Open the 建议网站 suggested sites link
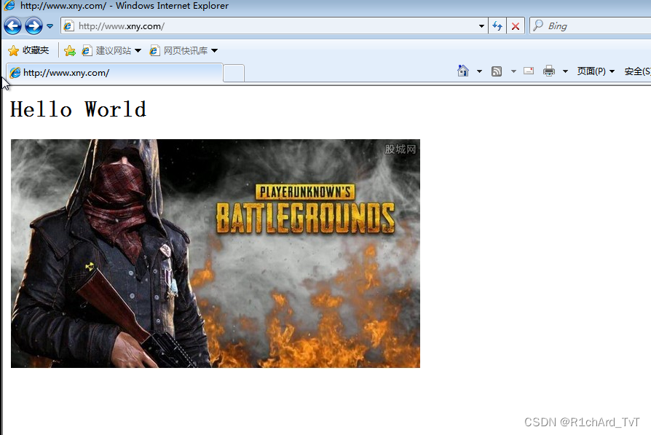 pyautogui.click(x=107, y=51)
